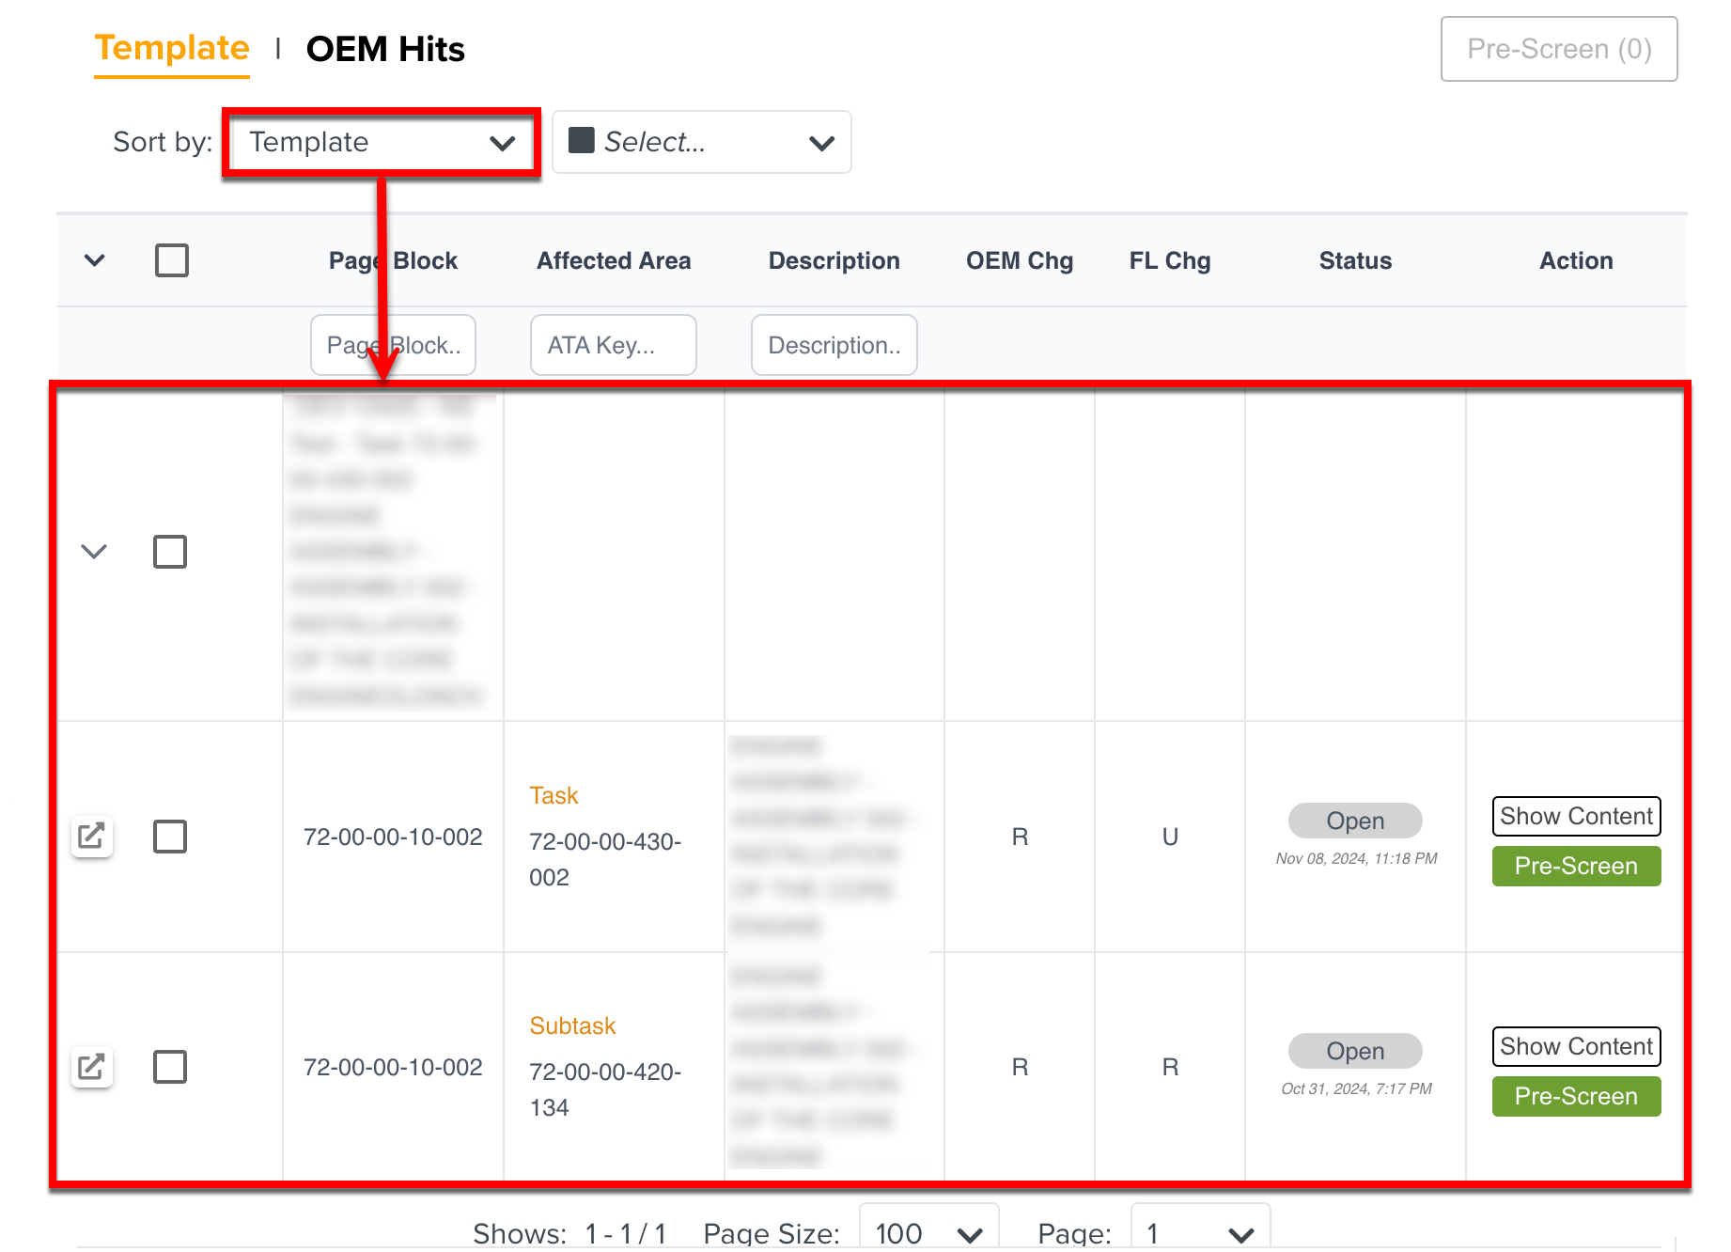Click Pre-Screen (0) button at top right
Image resolution: width=1731 pixels, height=1252 pixels.
point(1558,49)
